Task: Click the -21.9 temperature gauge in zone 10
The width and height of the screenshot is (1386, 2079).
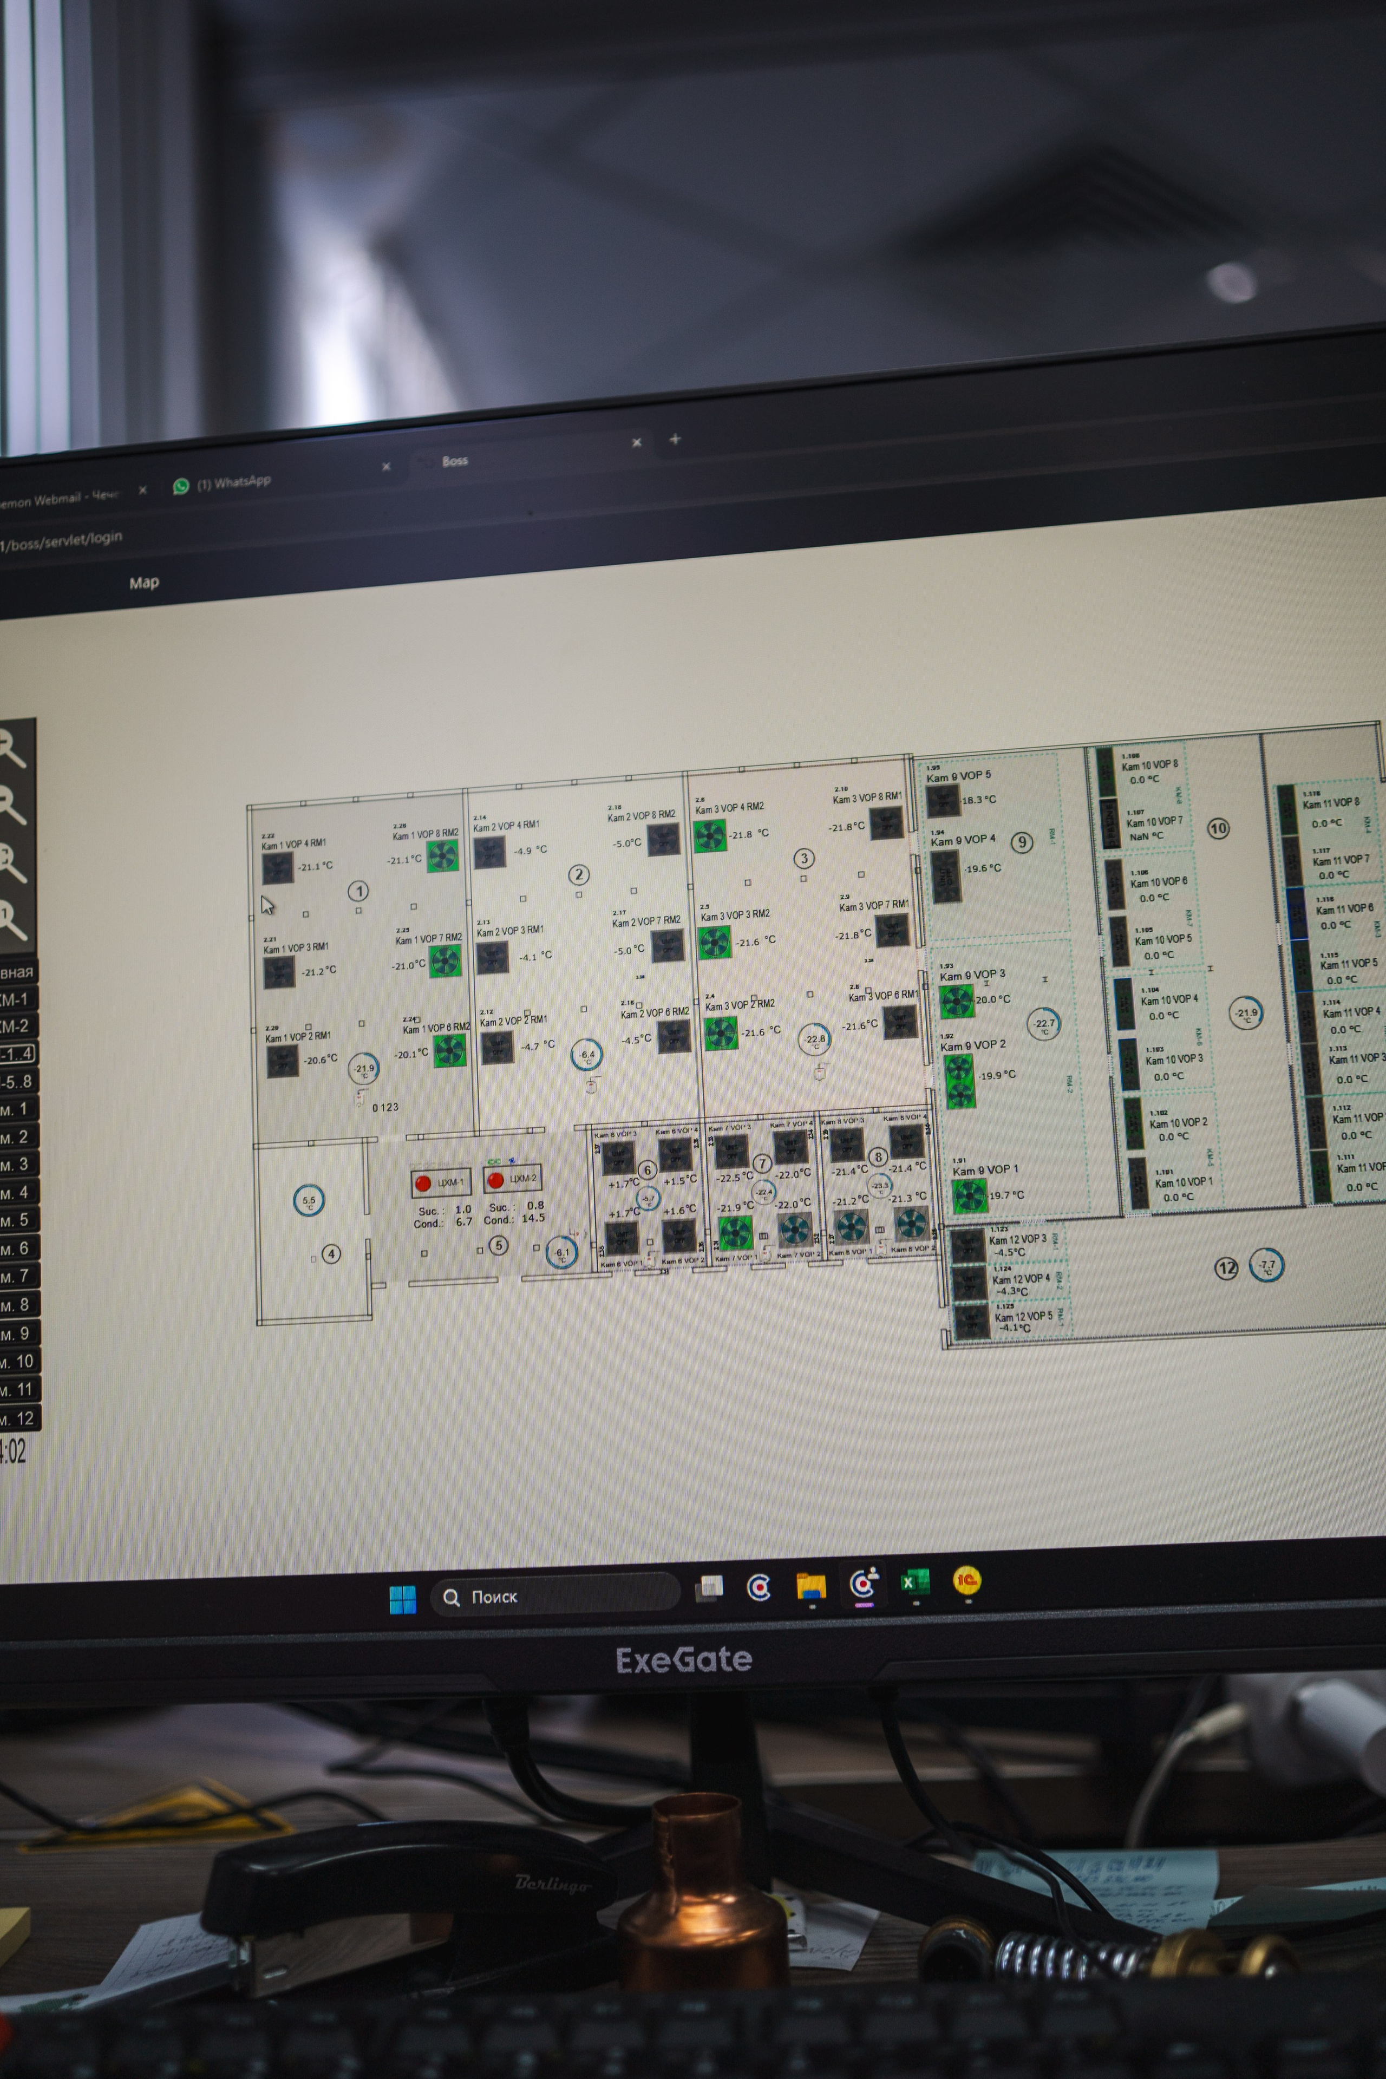Action: 1246,1013
